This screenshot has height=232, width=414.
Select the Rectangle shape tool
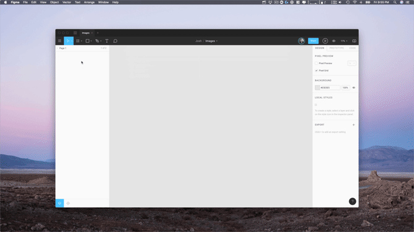pyautogui.click(x=88, y=41)
